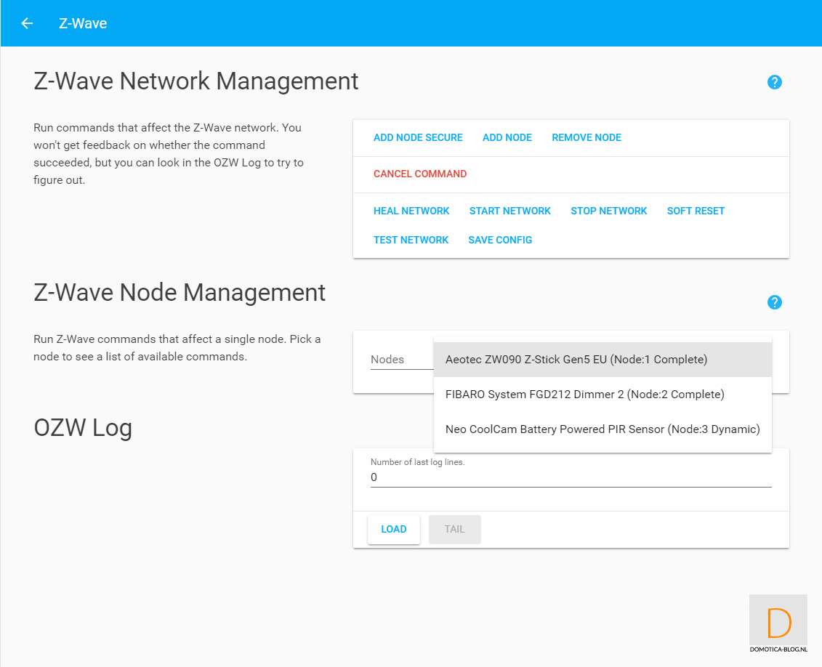
Task: Pick Neo CoolCam PIR Sensor node
Action: click(x=602, y=429)
